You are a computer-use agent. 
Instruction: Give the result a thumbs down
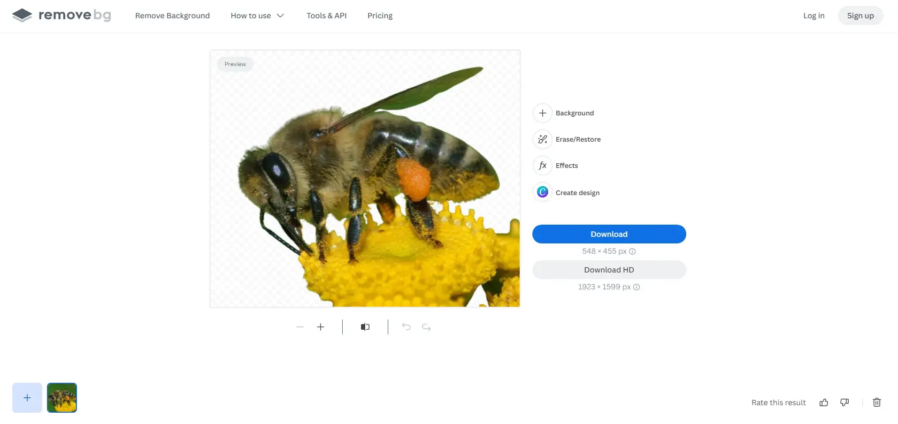click(x=844, y=402)
